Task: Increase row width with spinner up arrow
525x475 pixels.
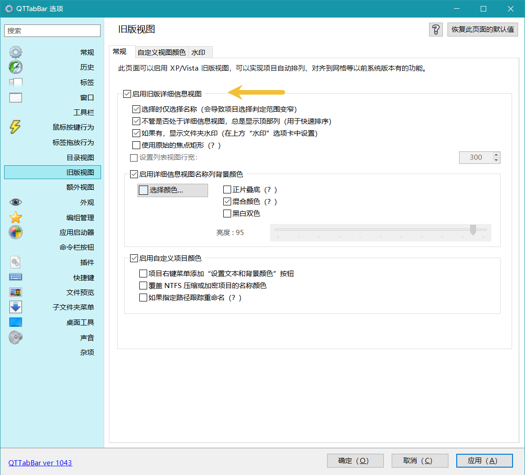Action: click(496, 155)
